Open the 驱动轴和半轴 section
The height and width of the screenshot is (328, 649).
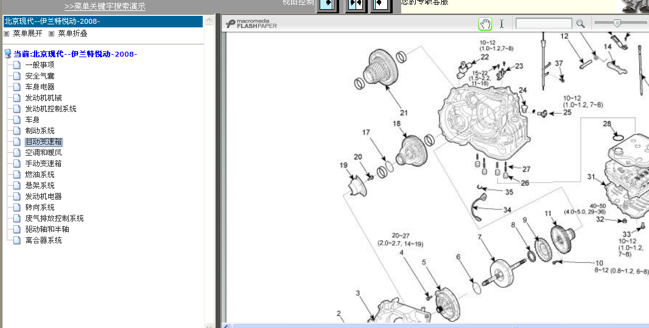click(x=47, y=229)
